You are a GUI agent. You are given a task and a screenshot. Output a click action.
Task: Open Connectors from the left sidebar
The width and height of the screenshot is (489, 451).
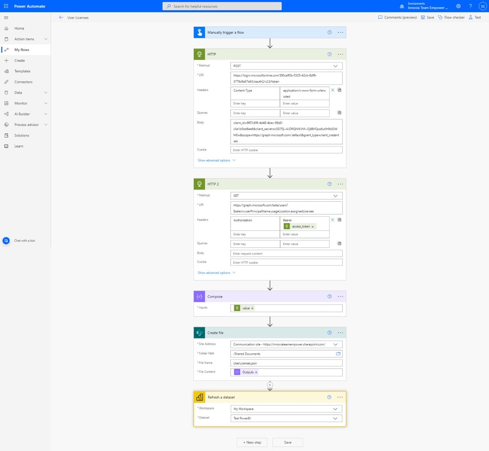(22, 82)
